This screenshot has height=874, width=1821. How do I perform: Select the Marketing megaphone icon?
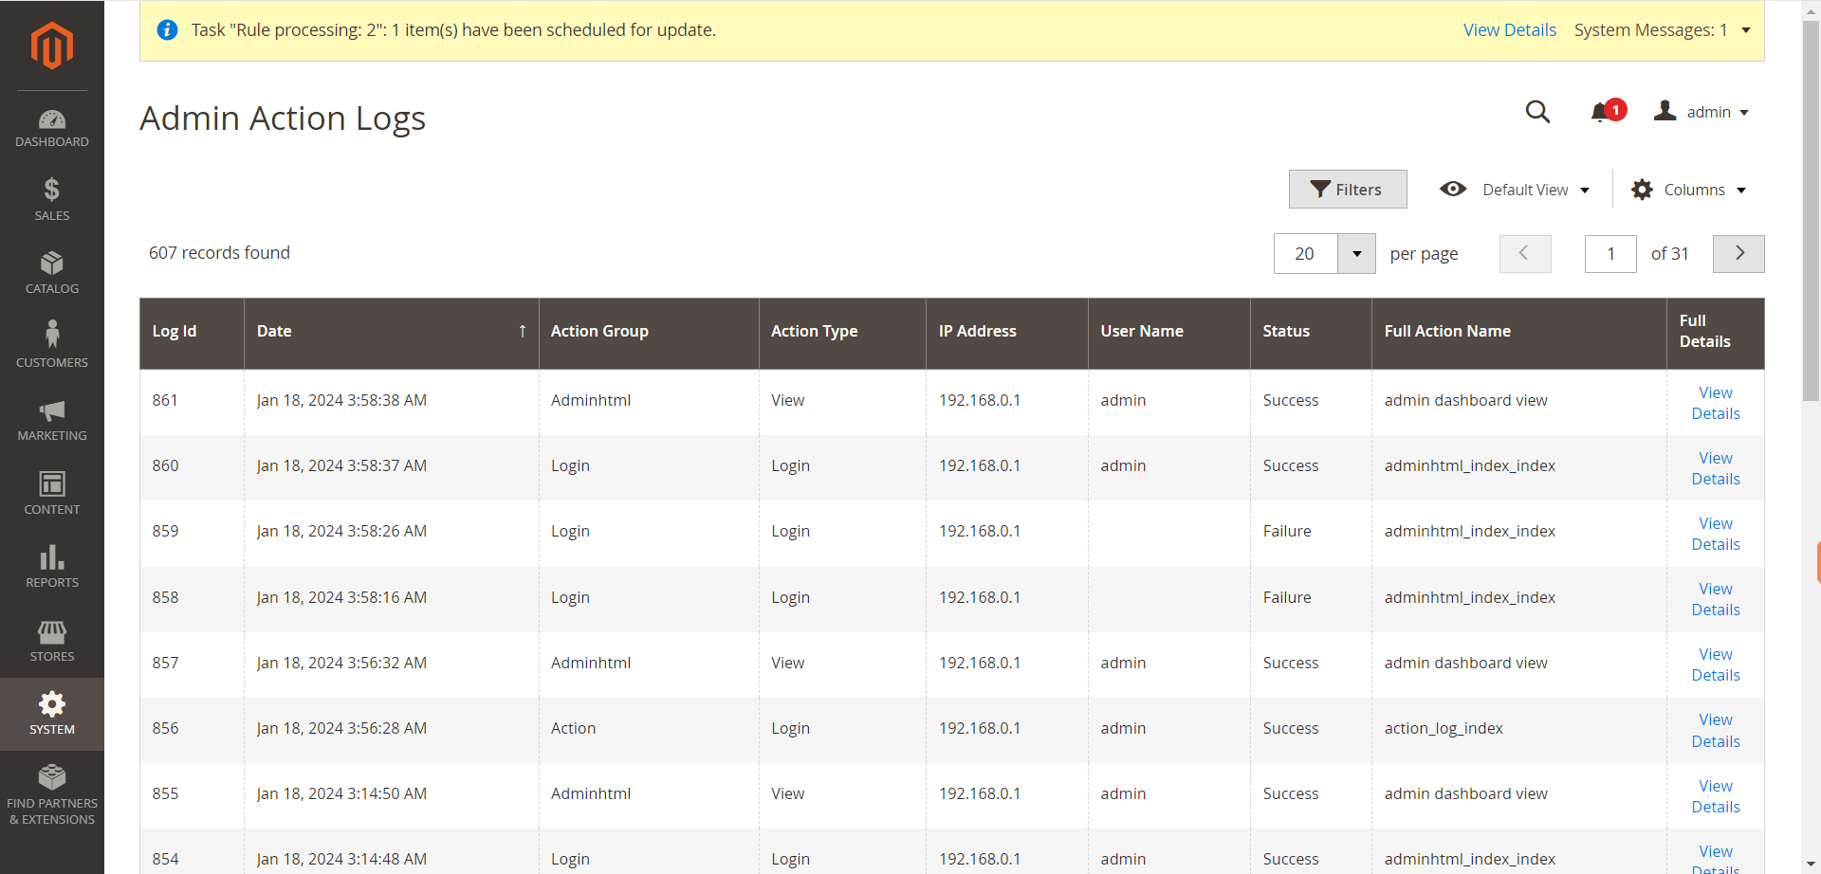[x=52, y=417]
